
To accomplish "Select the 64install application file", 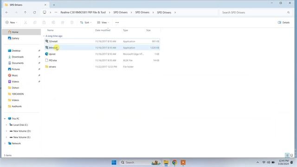I will tap(102, 48).
